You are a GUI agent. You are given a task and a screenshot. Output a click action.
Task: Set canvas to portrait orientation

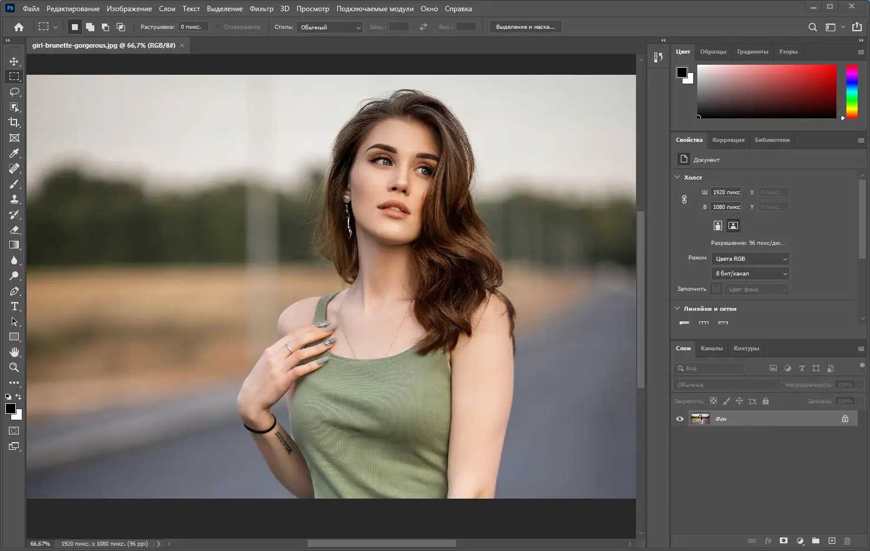(717, 225)
